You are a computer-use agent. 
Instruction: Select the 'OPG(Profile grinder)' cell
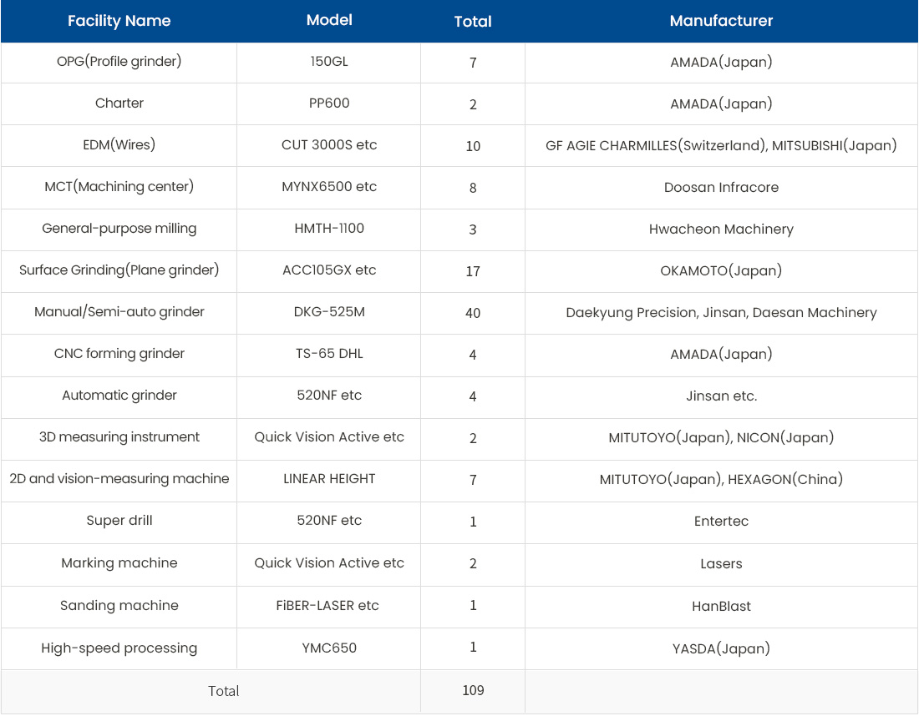click(119, 62)
